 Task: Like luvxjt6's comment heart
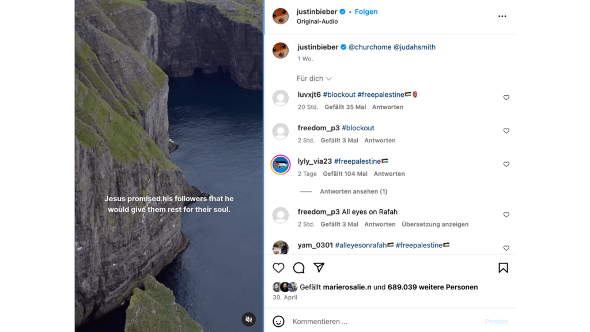pos(506,97)
